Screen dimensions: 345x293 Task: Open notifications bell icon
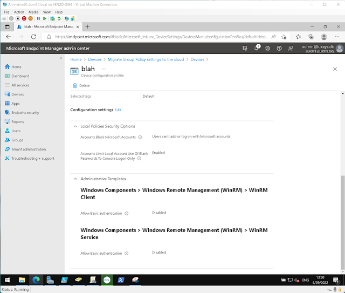pos(257,48)
